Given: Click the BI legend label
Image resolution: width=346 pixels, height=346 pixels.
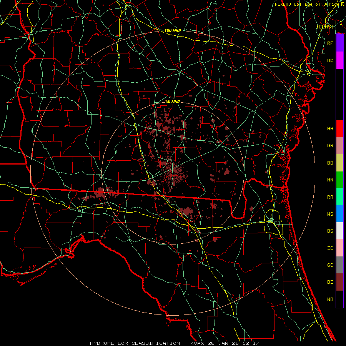Looking at the screenshot, I should coord(330,282).
